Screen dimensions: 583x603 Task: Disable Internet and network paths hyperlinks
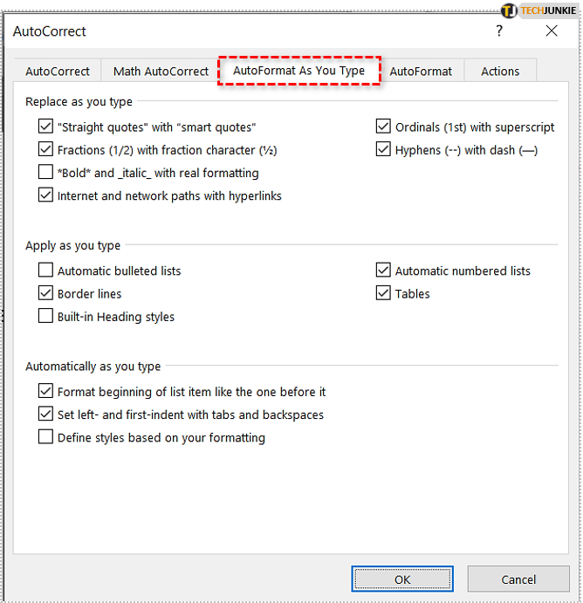click(46, 195)
